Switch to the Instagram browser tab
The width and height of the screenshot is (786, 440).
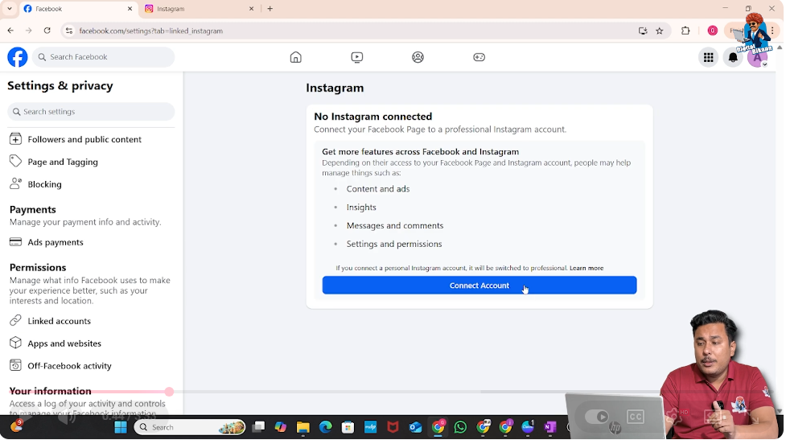tap(200, 9)
